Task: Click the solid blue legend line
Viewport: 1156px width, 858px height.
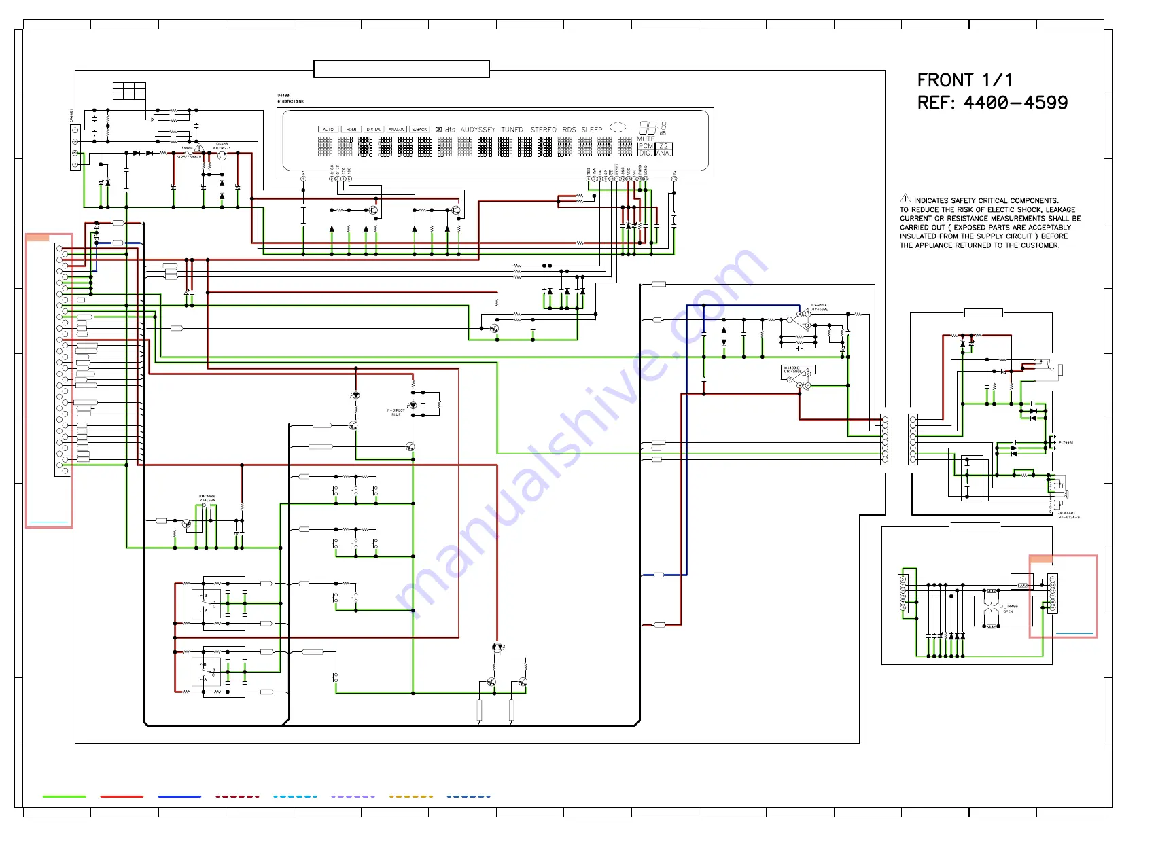Action: (x=179, y=796)
